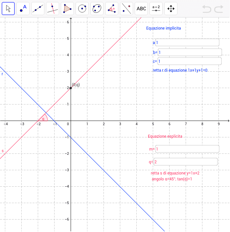This screenshot has height=232, width=230.
Task: Select the Polygon tool
Action: click(67, 9)
